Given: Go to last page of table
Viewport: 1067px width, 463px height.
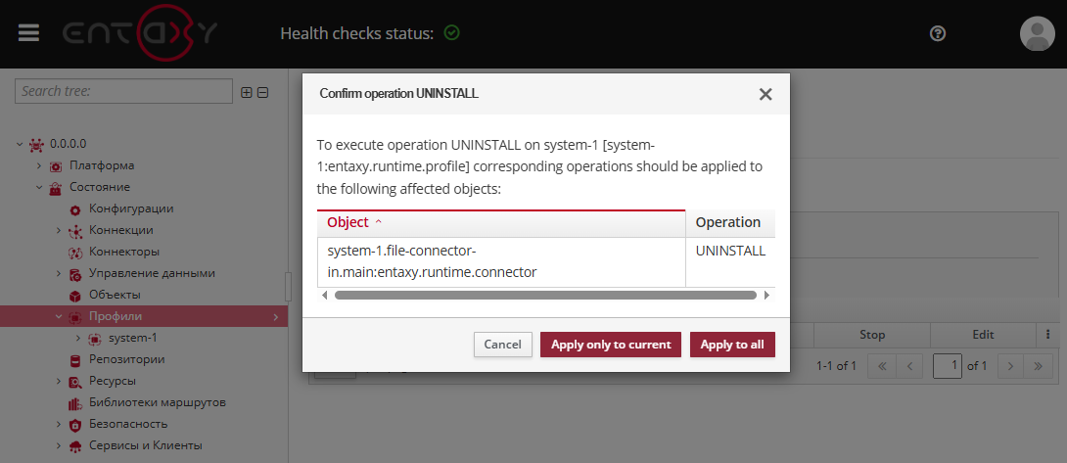Looking at the screenshot, I should point(1039,366).
